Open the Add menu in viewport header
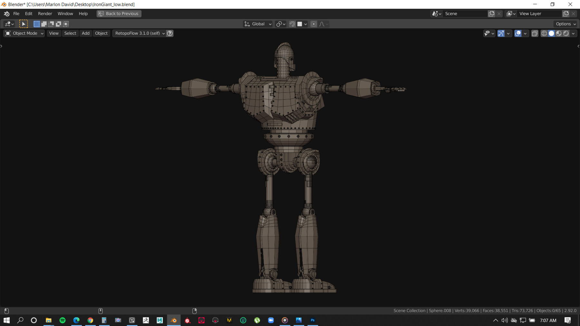Viewport: 580px width, 326px height. [x=85, y=33]
